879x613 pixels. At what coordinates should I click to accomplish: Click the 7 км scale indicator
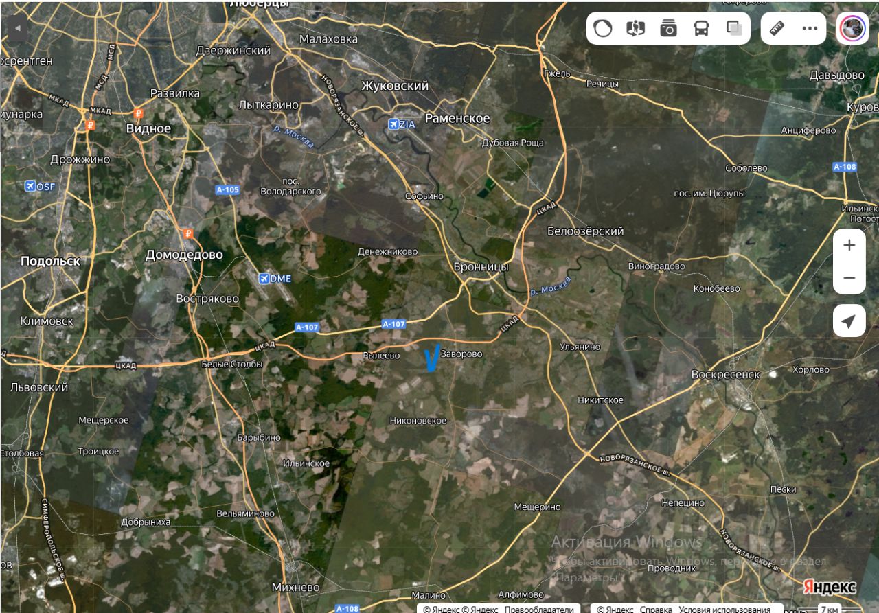coord(829,609)
